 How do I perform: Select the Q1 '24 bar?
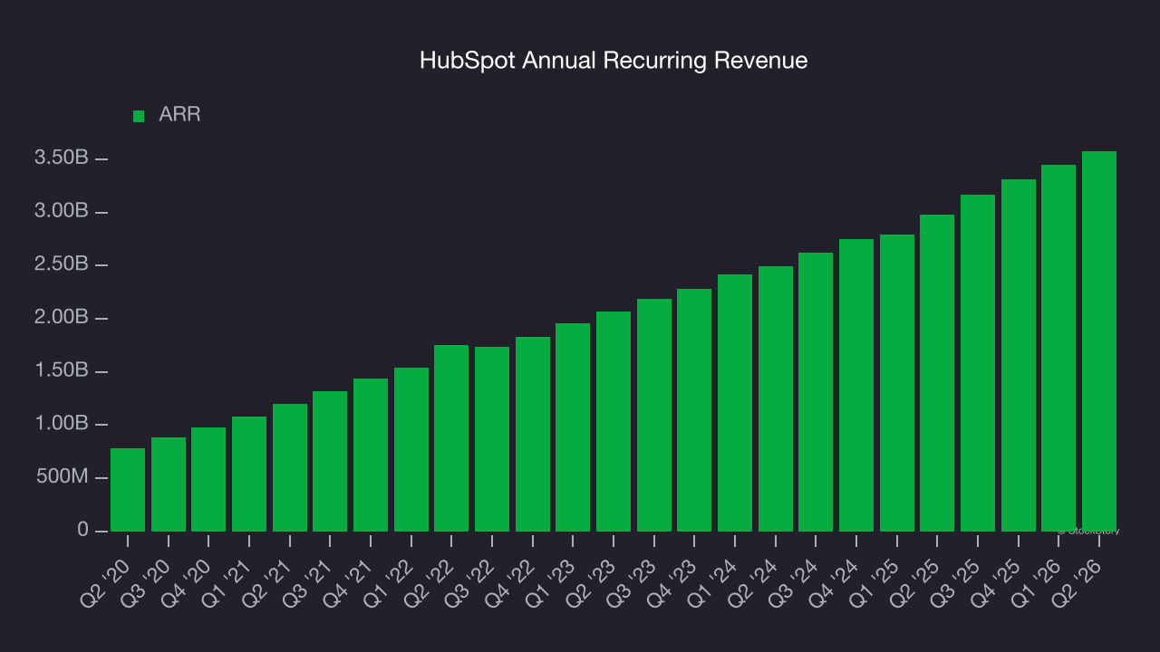pyautogui.click(x=735, y=403)
